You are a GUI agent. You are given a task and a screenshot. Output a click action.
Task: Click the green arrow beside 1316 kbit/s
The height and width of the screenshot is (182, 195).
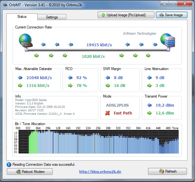click(20, 85)
